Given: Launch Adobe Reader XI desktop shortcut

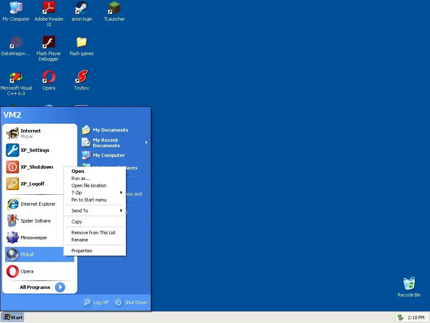Looking at the screenshot, I should coord(49,14).
